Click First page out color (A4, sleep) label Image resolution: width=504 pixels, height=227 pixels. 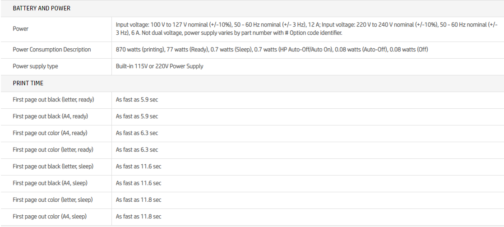pos(50,217)
